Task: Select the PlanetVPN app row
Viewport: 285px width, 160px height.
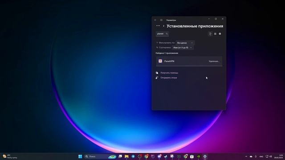Action: pyautogui.click(x=189, y=61)
